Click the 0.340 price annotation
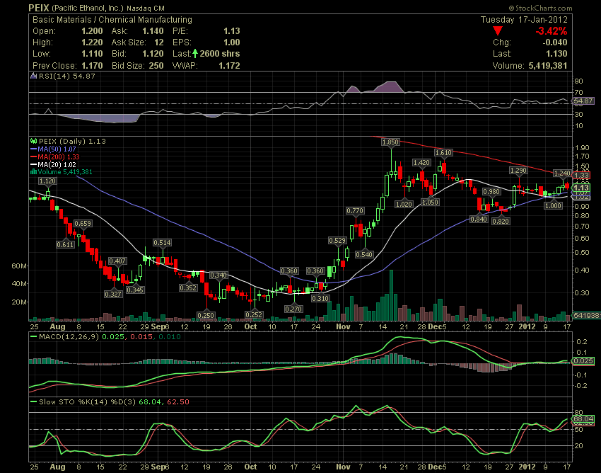Viewport: 601px width, 473px height. pyautogui.click(x=218, y=275)
